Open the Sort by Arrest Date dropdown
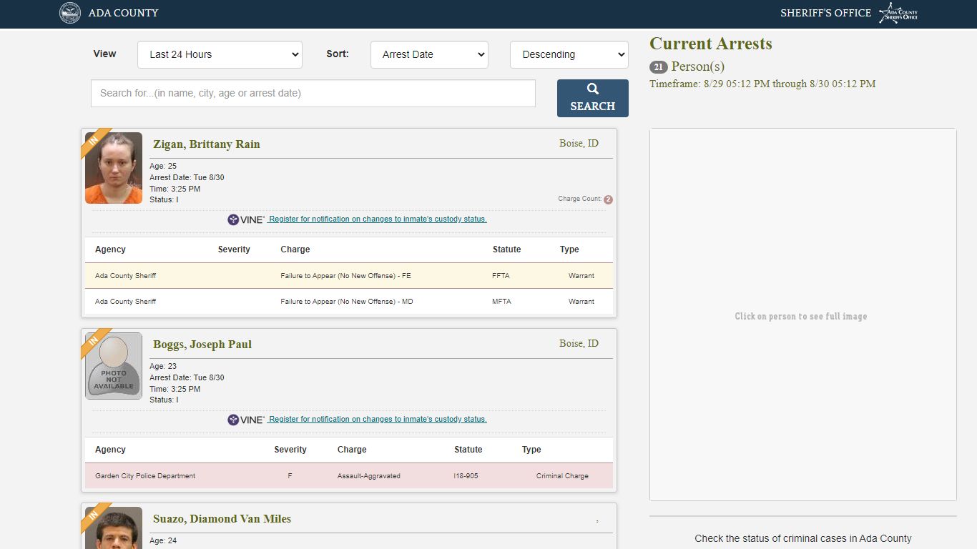Image resolution: width=977 pixels, height=549 pixels. pos(429,54)
